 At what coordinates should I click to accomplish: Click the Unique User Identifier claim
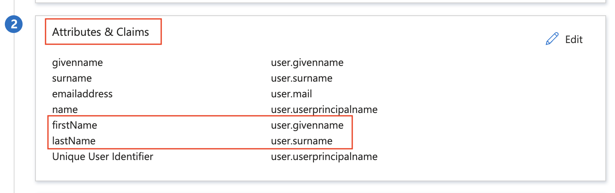tap(103, 156)
